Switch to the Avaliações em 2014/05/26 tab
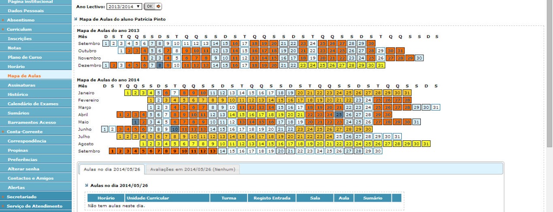Viewport: 553px width, 212px height. tap(192, 169)
